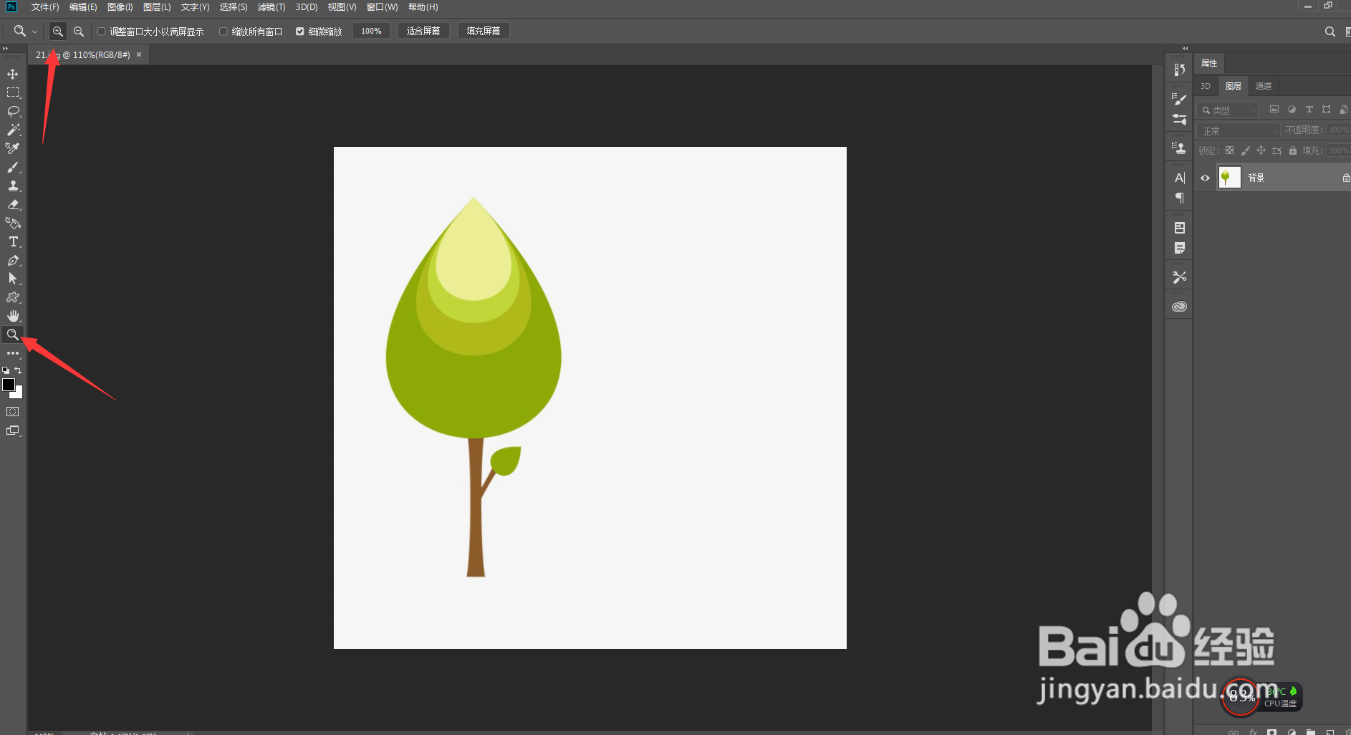This screenshot has width=1351, height=735.
Task: Enable 缩放所有窗口 checkbox
Action: (223, 32)
